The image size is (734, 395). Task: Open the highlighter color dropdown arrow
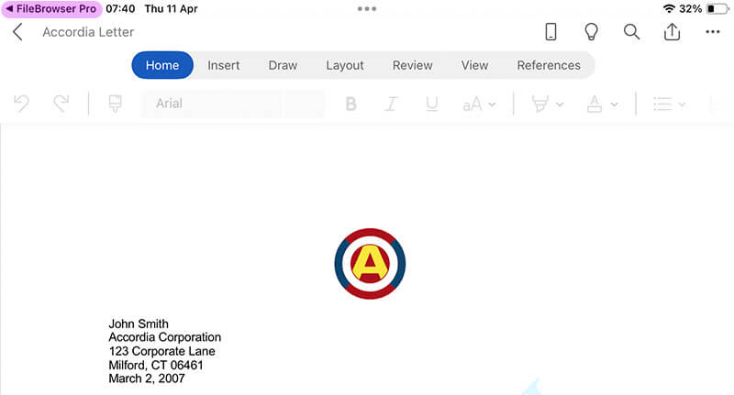tap(560, 104)
